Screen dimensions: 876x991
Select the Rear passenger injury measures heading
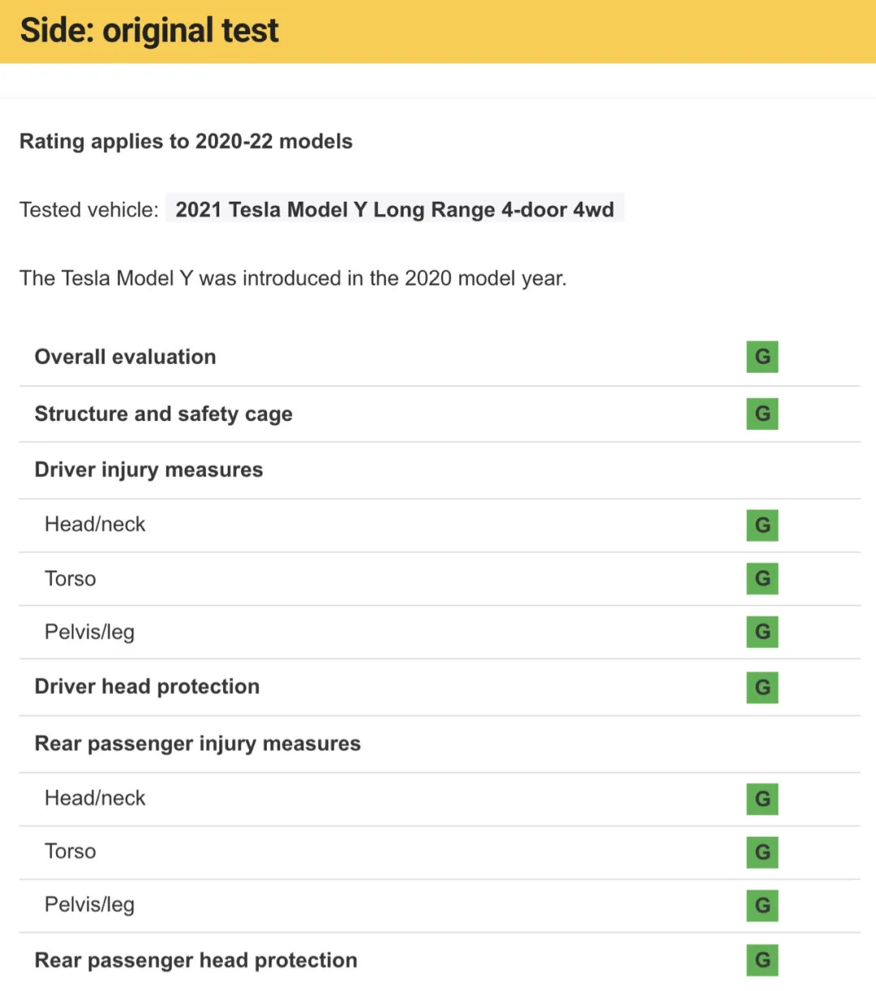pyautogui.click(x=197, y=744)
